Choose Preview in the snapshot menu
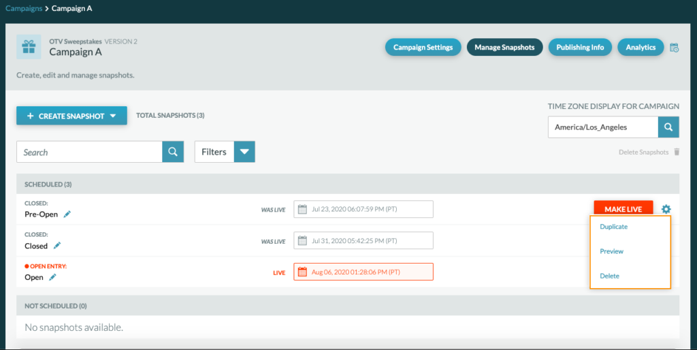 coord(611,251)
